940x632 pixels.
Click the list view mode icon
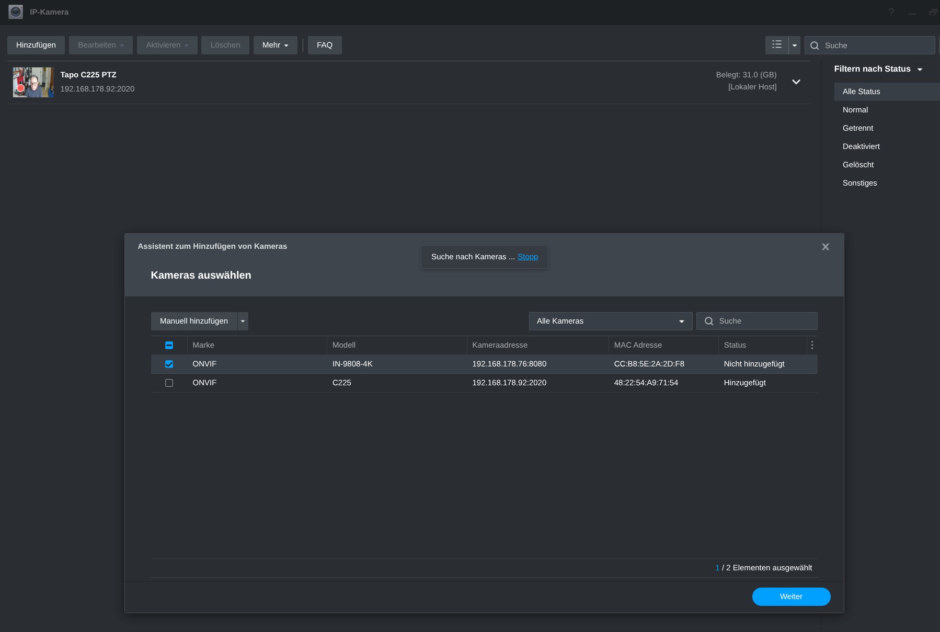777,45
